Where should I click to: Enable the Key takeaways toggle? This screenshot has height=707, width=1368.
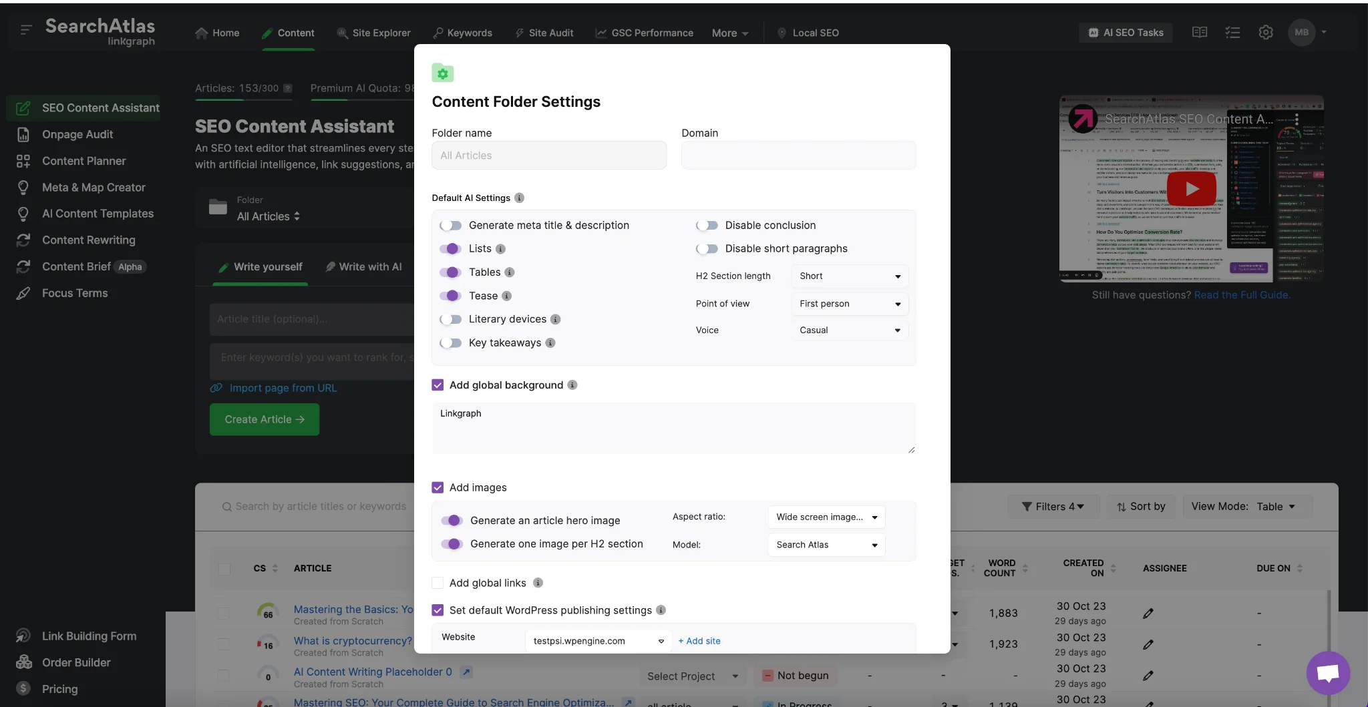point(451,342)
